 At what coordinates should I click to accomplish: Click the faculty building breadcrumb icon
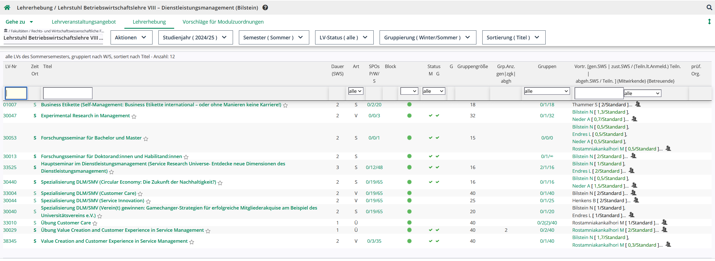6,31
